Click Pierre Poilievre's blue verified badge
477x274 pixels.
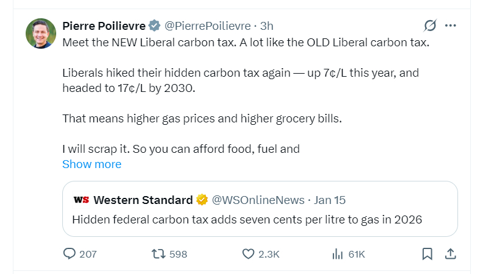(x=155, y=26)
